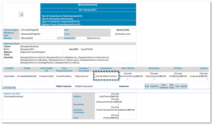The height and width of the screenshot is (125, 213).
Task: Click the [Descripcion] cell
Action: pos(82,76)
